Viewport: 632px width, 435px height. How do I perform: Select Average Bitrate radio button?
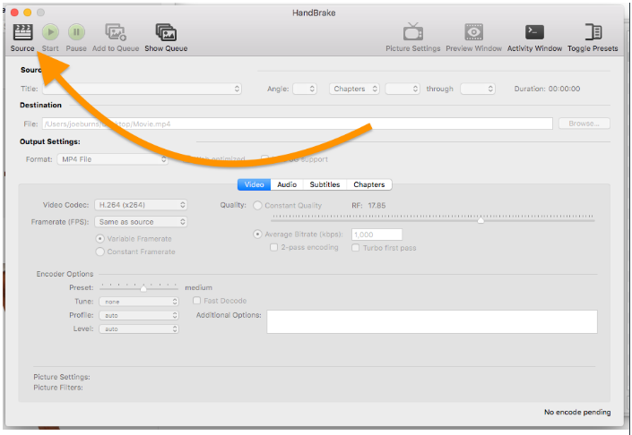click(257, 235)
